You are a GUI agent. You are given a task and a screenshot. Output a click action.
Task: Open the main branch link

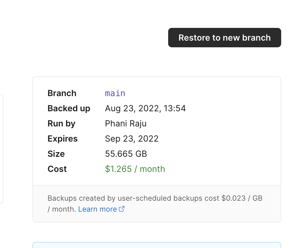click(115, 93)
